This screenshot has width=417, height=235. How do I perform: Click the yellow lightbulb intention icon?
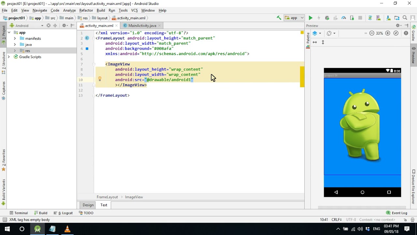100,79
